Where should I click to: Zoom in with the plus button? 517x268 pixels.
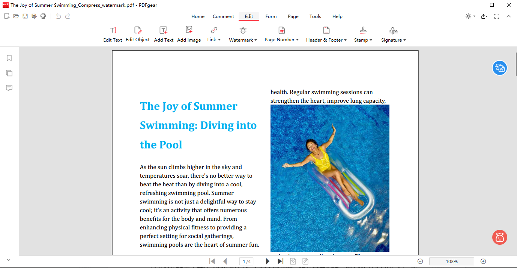coord(483,261)
